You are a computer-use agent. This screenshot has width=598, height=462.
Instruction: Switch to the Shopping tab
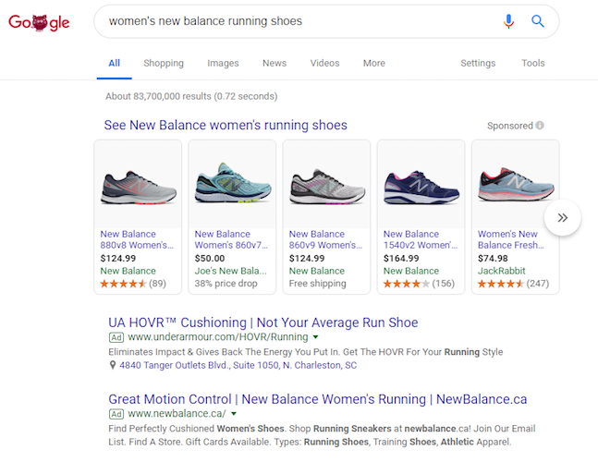tap(164, 63)
